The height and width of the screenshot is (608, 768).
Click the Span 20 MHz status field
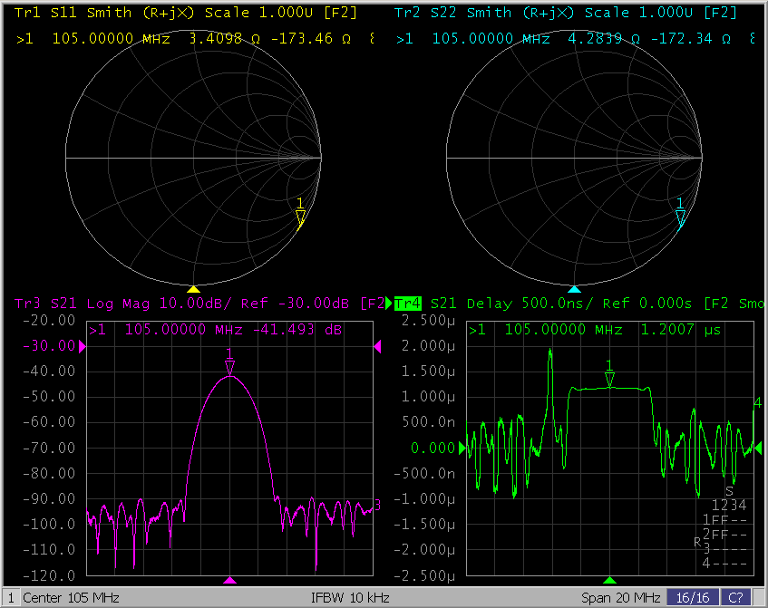coord(620,599)
